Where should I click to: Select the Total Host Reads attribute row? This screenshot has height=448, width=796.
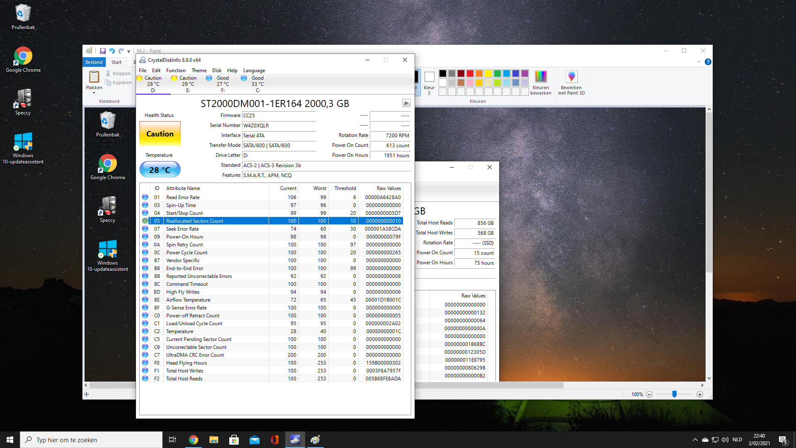tap(272, 378)
